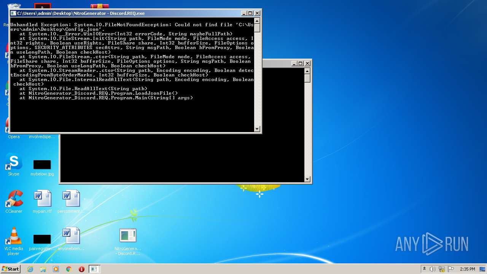
Task: Close the Discord.REQ.exe console window
Action: coord(257,13)
